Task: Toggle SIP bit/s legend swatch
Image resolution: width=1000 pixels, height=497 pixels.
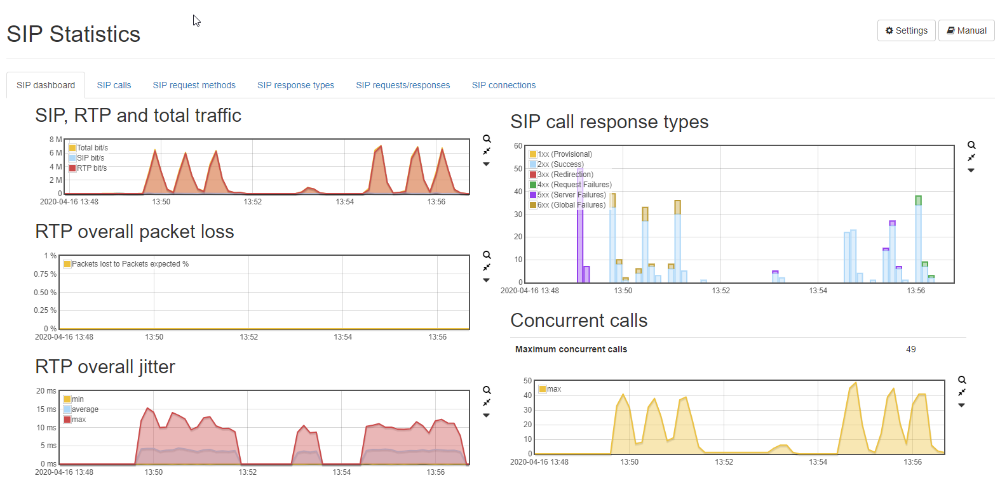Action: pyautogui.click(x=72, y=158)
